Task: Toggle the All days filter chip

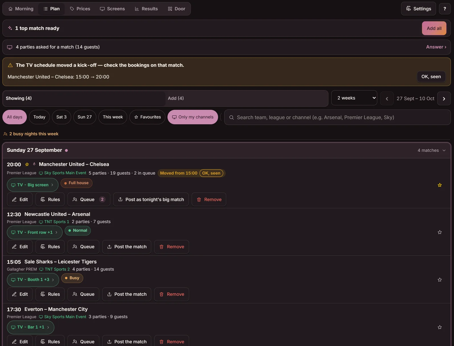Action: pyautogui.click(x=14, y=117)
